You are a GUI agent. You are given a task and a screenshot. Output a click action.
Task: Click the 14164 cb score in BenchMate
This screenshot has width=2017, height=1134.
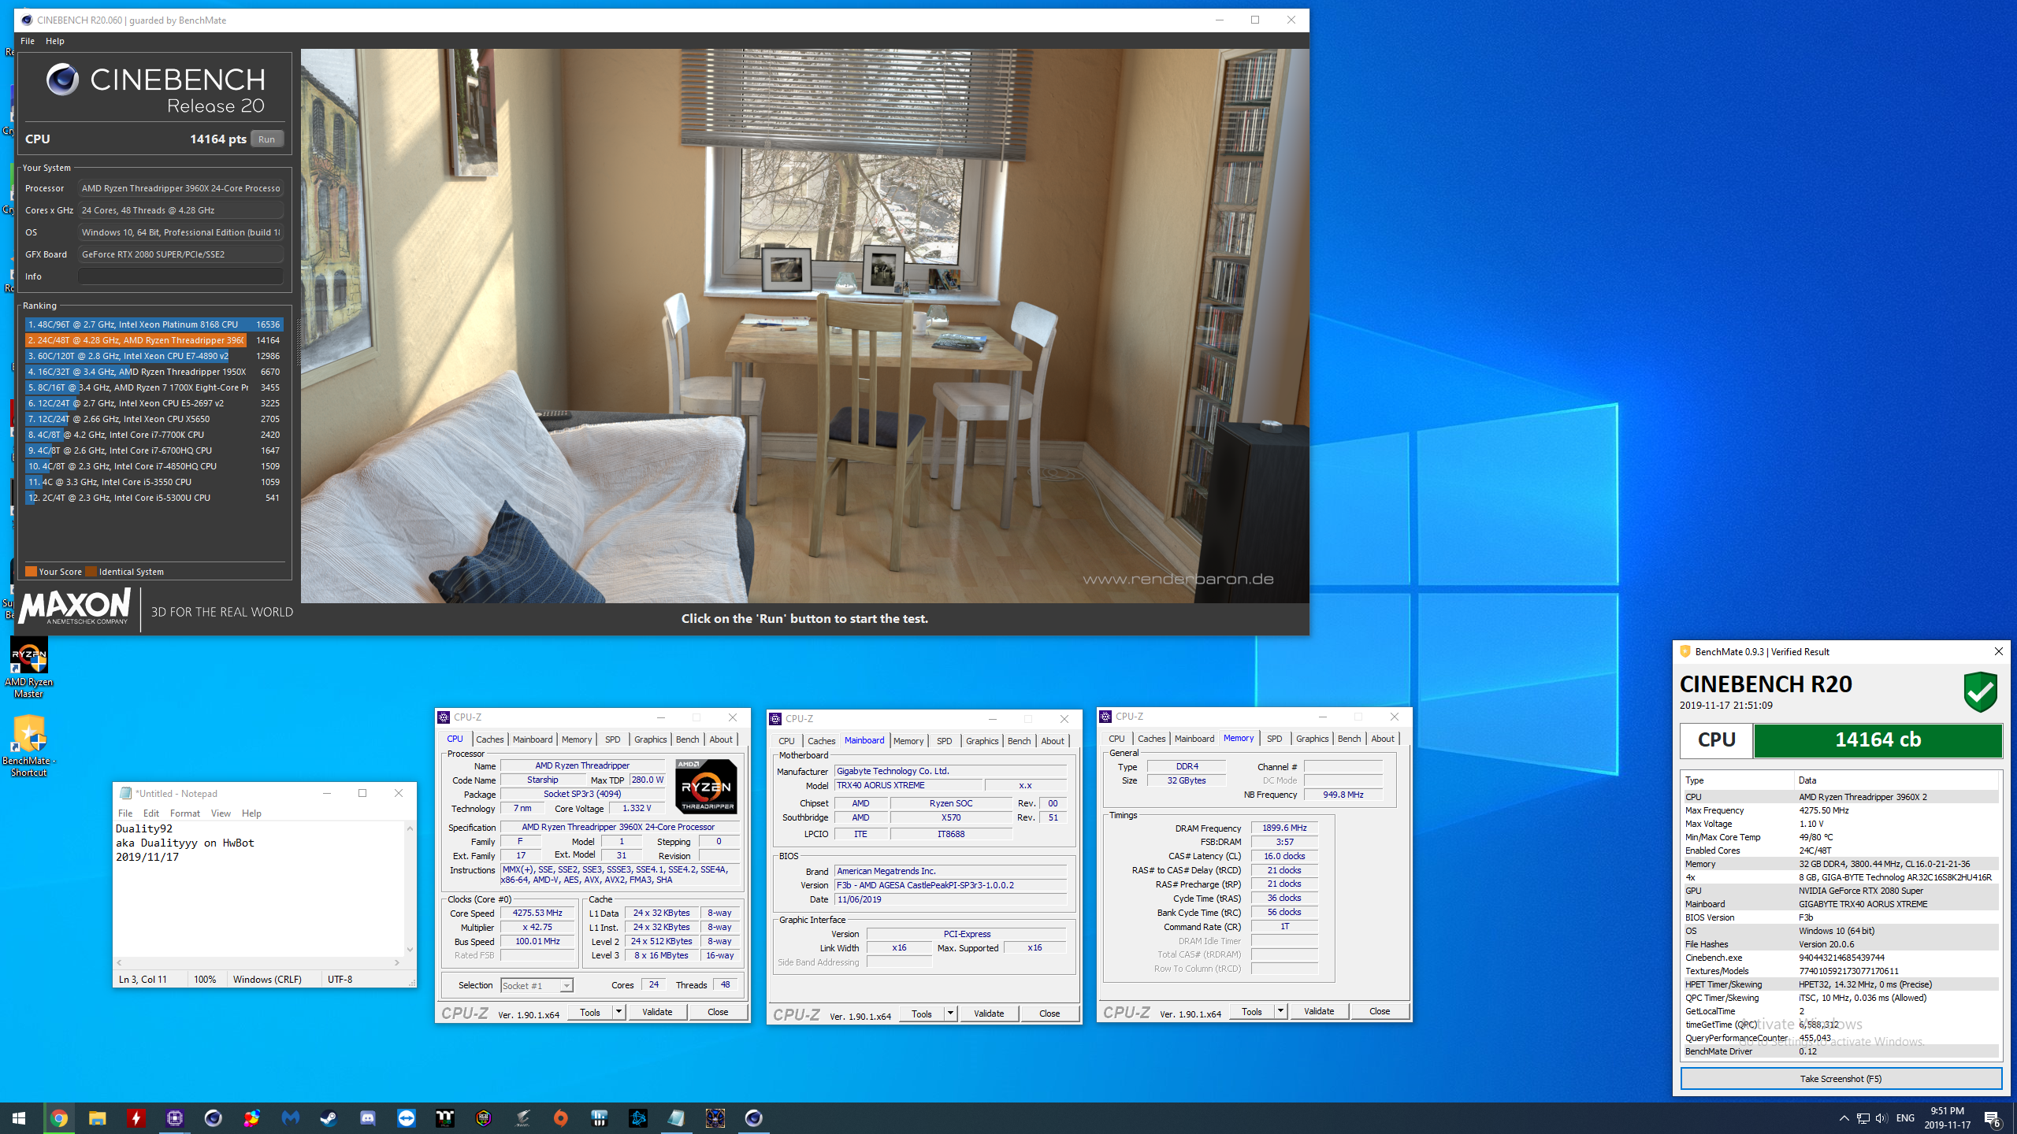point(1878,740)
